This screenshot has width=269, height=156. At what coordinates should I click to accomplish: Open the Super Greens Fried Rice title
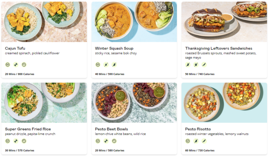point(28,129)
